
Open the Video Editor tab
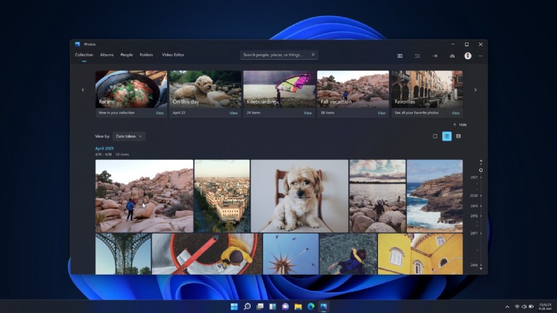(x=173, y=55)
